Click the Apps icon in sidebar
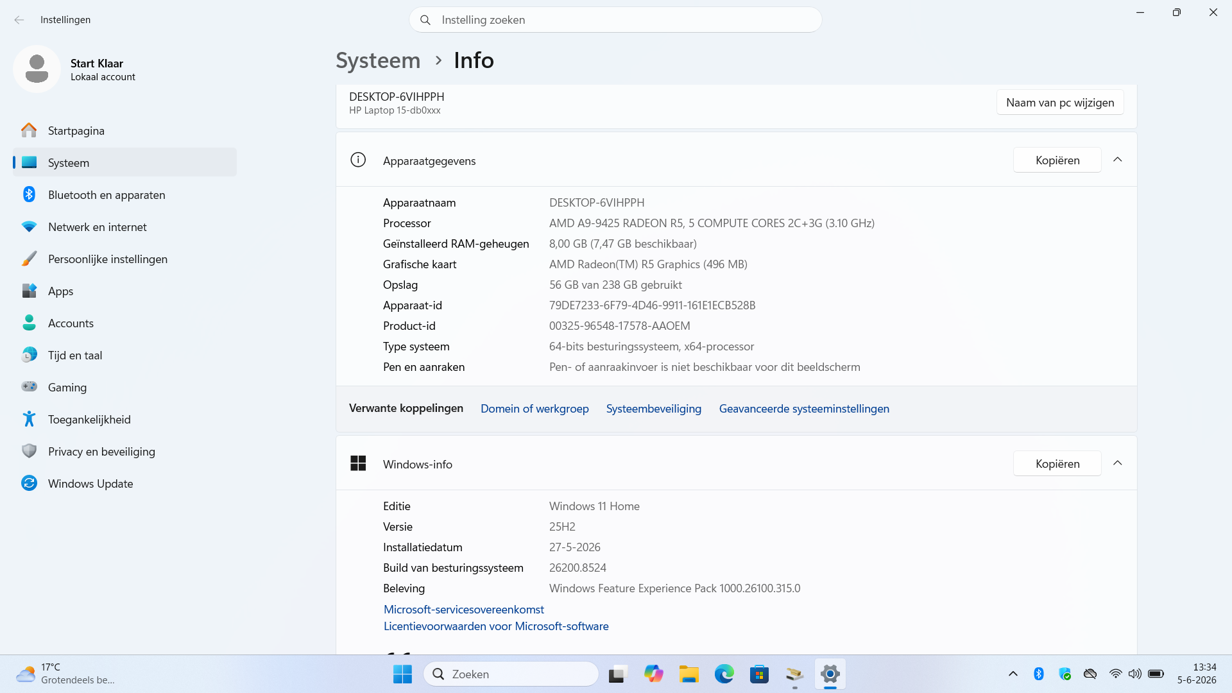Screen dimensions: 1232x693 pyautogui.click(x=29, y=291)
